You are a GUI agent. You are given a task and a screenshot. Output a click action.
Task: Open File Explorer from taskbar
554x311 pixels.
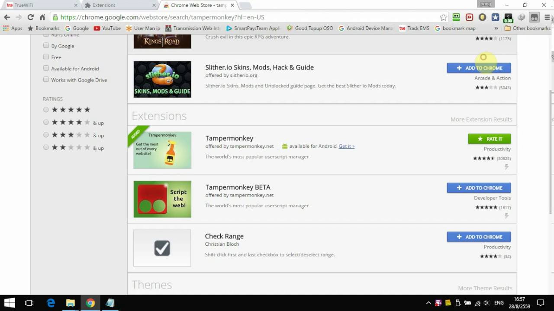[70, 303]
